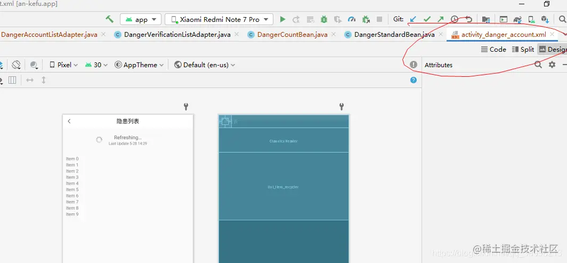Close the DangerStandardBean.java tab

click(x=440, y=34)
